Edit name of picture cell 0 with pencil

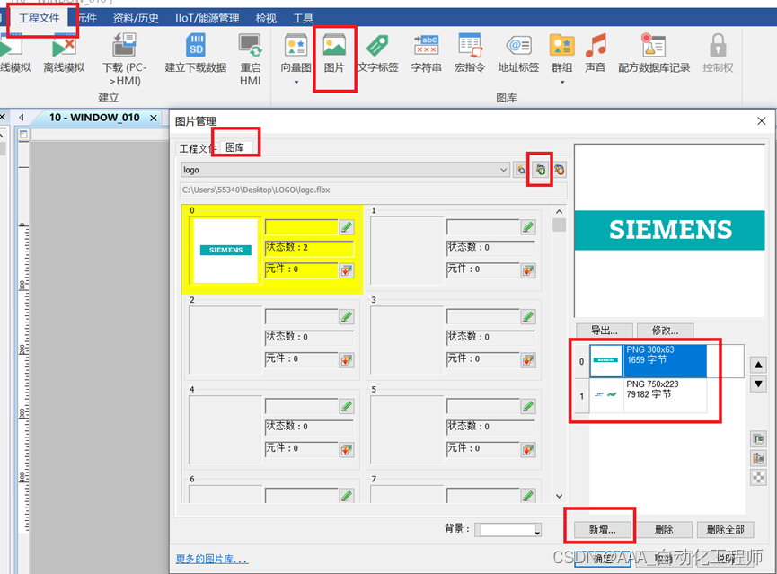point(347,227)
